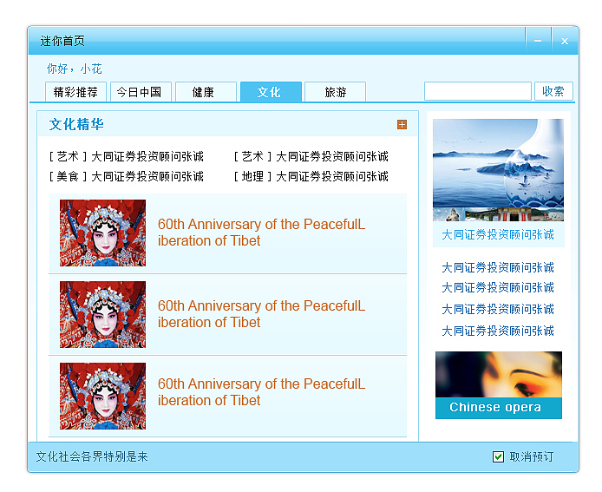Screen dimensions: 602x492
Task: Uncheck the 取消预订 checkbox
Action: tap(498, 456)
